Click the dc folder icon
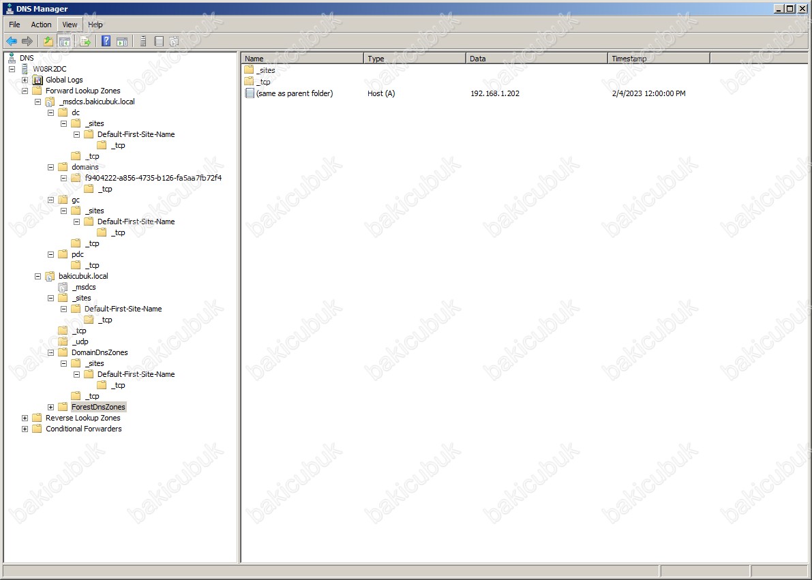The height and width of the screenshot is (580, 812). click(63, 112)
